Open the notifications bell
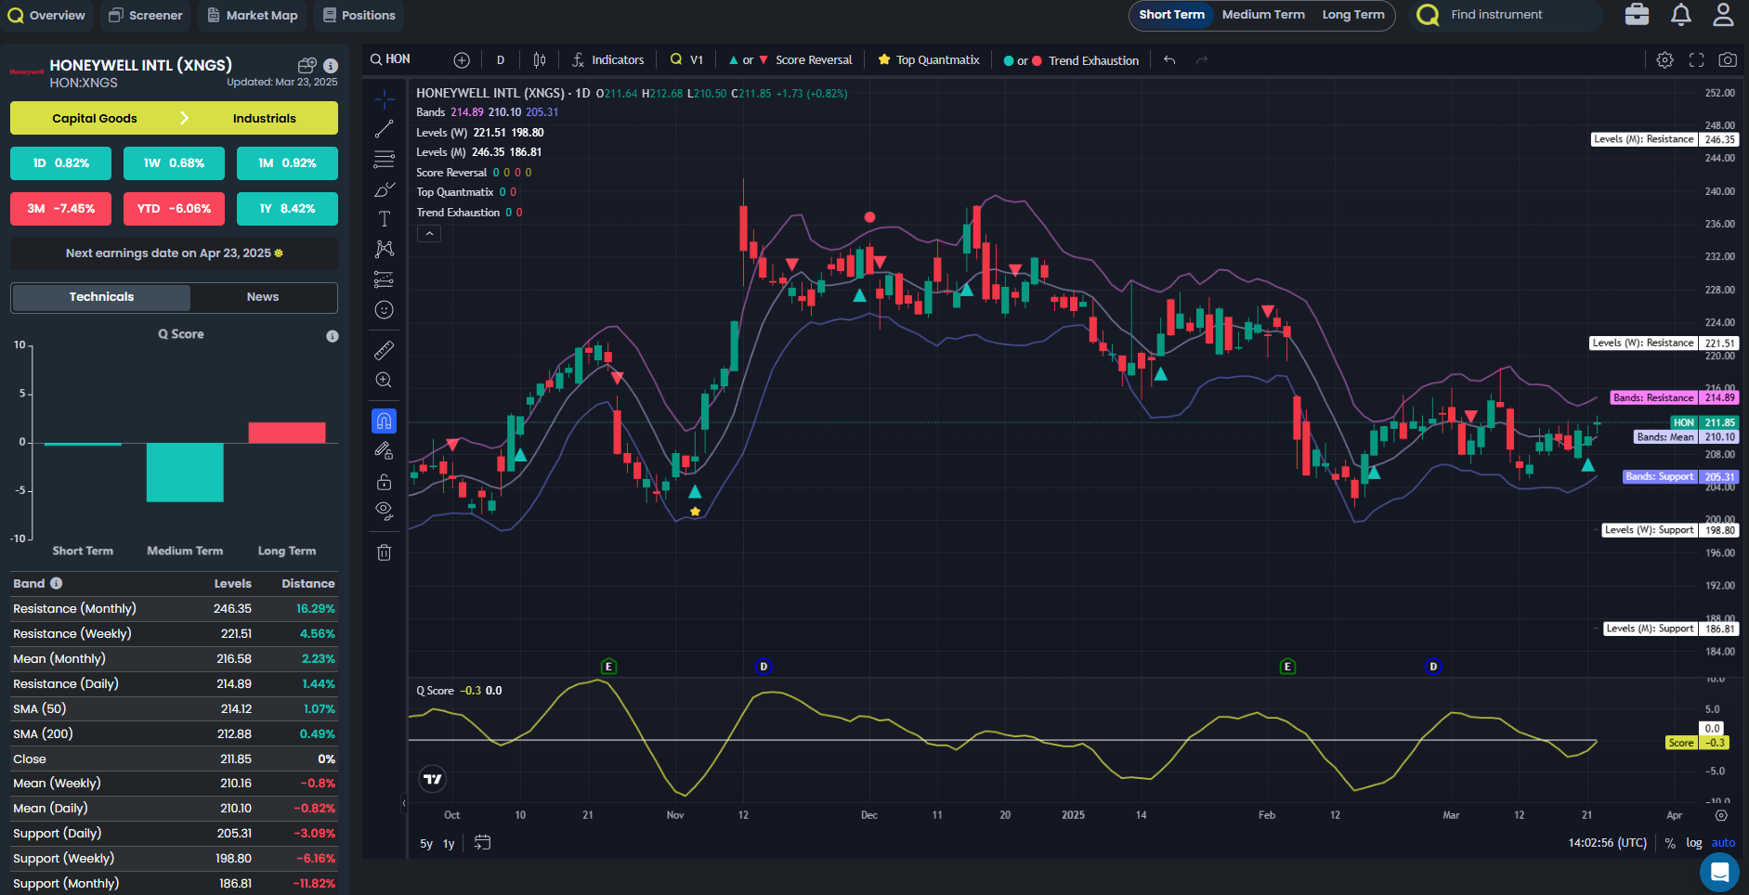 pos(1681,15)
